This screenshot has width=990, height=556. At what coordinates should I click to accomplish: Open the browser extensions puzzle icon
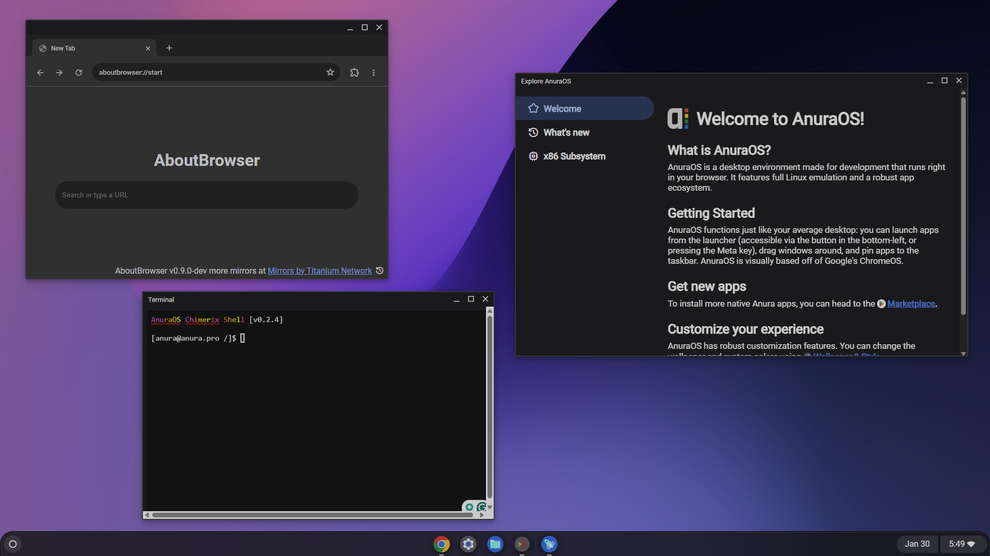(354, 73)
